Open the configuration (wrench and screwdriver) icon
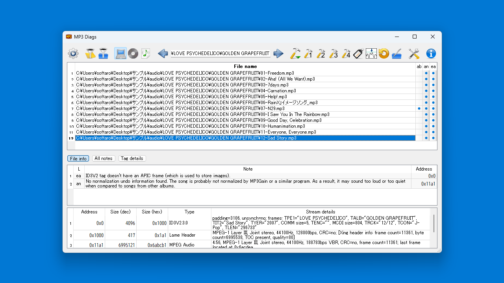The width and height of the screenshot is (504, 283). (x=414, y=53)
